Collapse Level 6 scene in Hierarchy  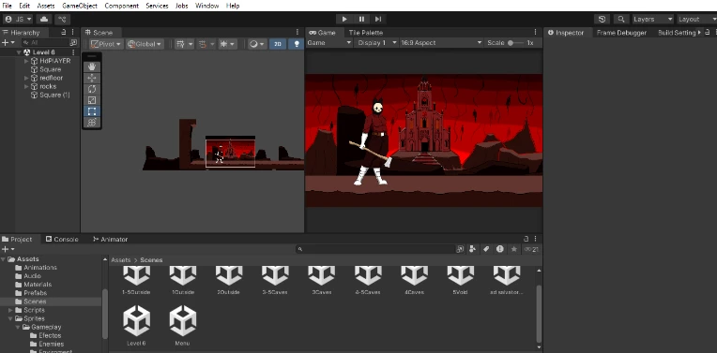tap(19, 52)
